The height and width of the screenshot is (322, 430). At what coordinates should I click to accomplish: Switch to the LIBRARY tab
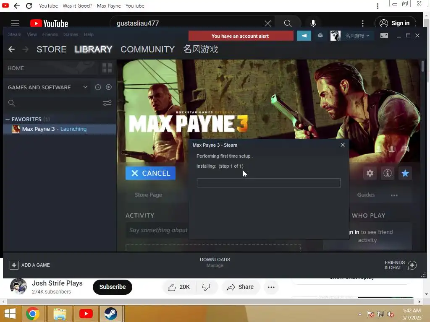click(x=93, y=49)
